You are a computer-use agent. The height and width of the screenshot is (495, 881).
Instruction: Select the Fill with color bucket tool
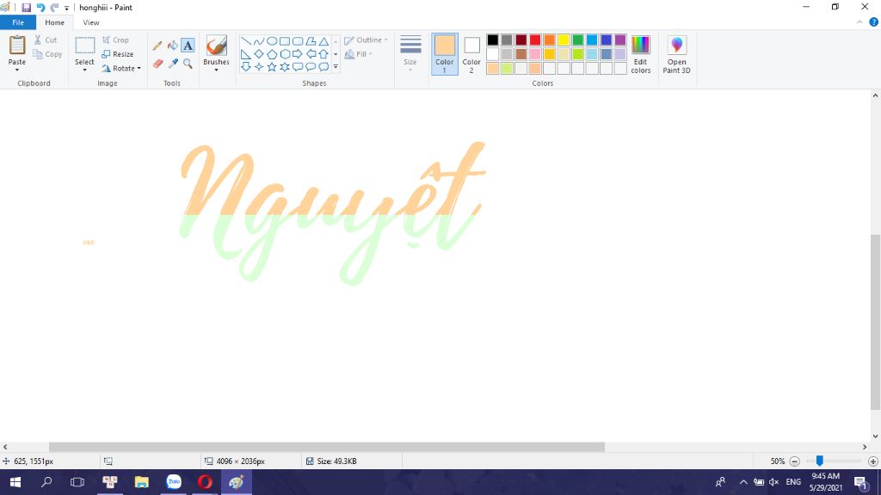(172, 46)
